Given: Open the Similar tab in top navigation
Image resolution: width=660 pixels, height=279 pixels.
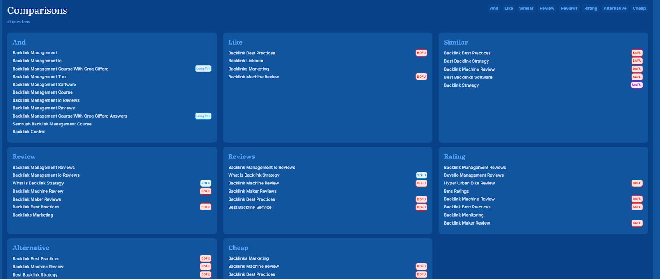Looking at the screenshot, I should coord(526,8).
